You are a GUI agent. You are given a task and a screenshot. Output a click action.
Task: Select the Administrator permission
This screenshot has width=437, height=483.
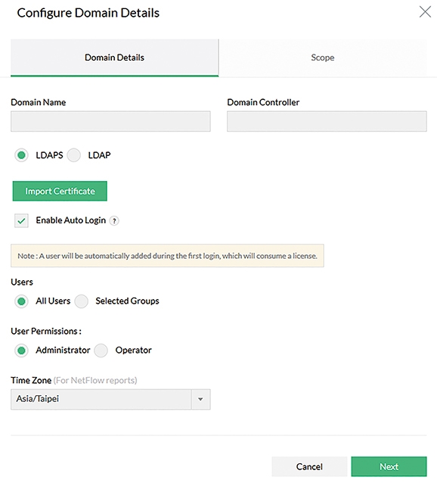coord(21,351)
